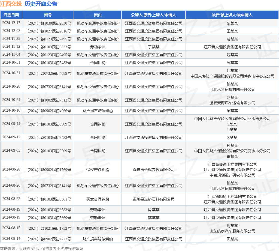Select case number 赣1002民初7312号
Viewport: 279px width, 251px height.
(49, 100)
